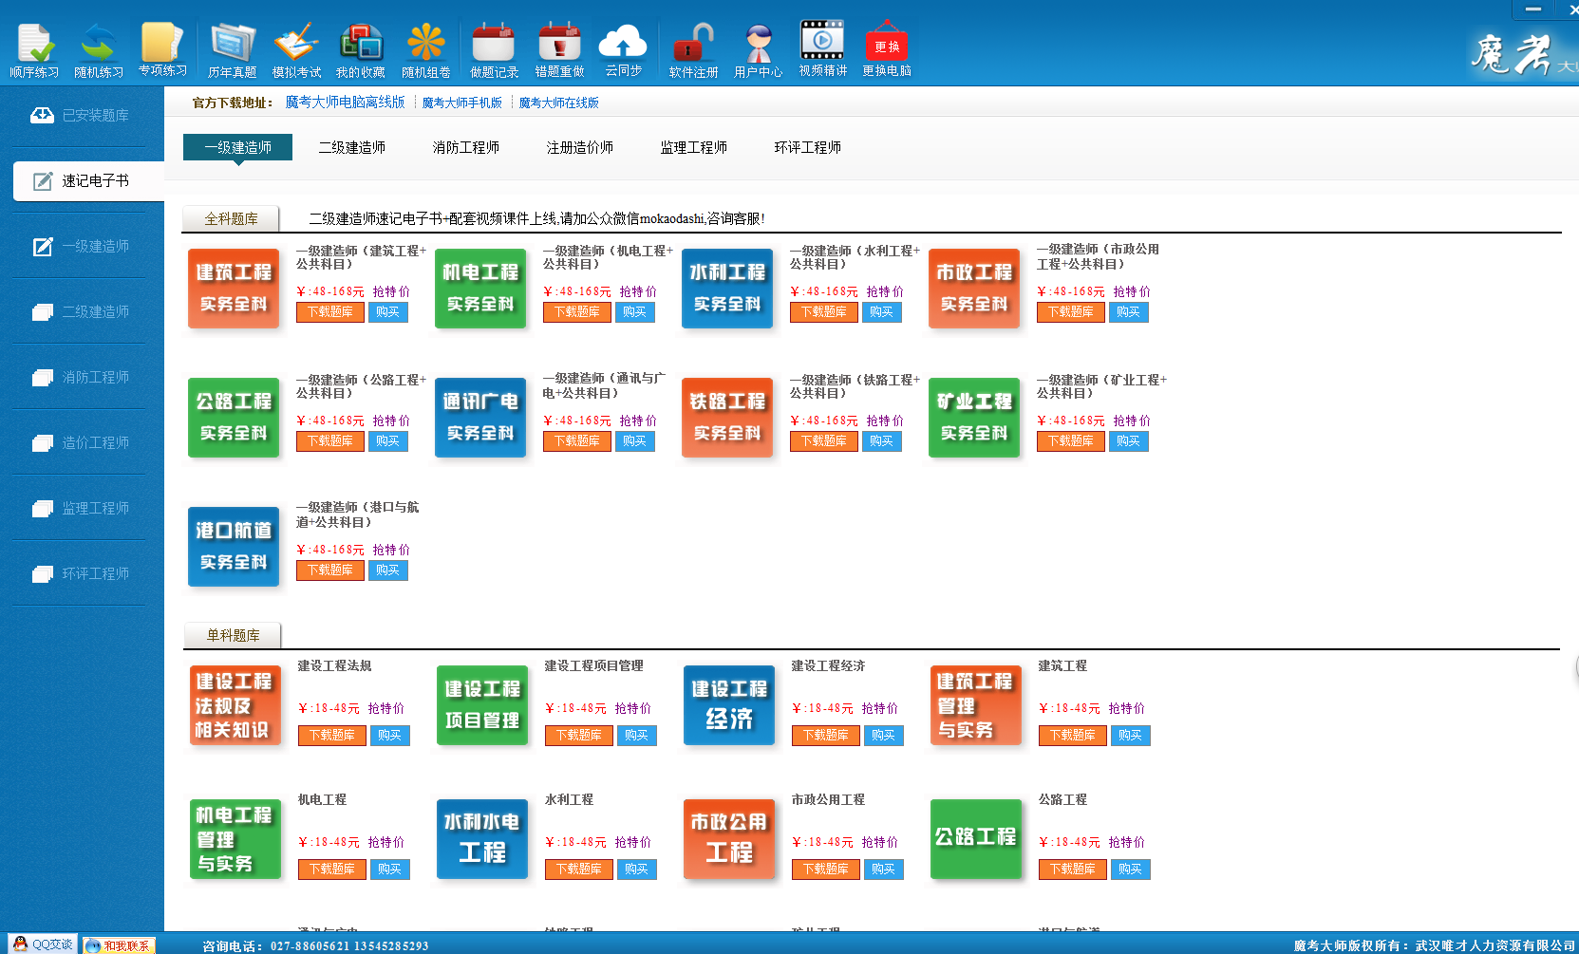
Task: Switch to 二级建造师 top tab
Action: tap(351, 147)
